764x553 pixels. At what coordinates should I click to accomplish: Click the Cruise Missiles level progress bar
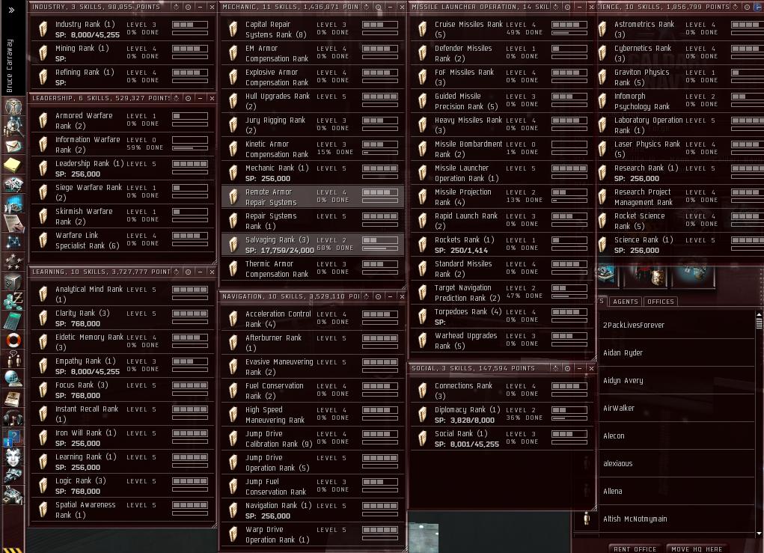point(569,25)
